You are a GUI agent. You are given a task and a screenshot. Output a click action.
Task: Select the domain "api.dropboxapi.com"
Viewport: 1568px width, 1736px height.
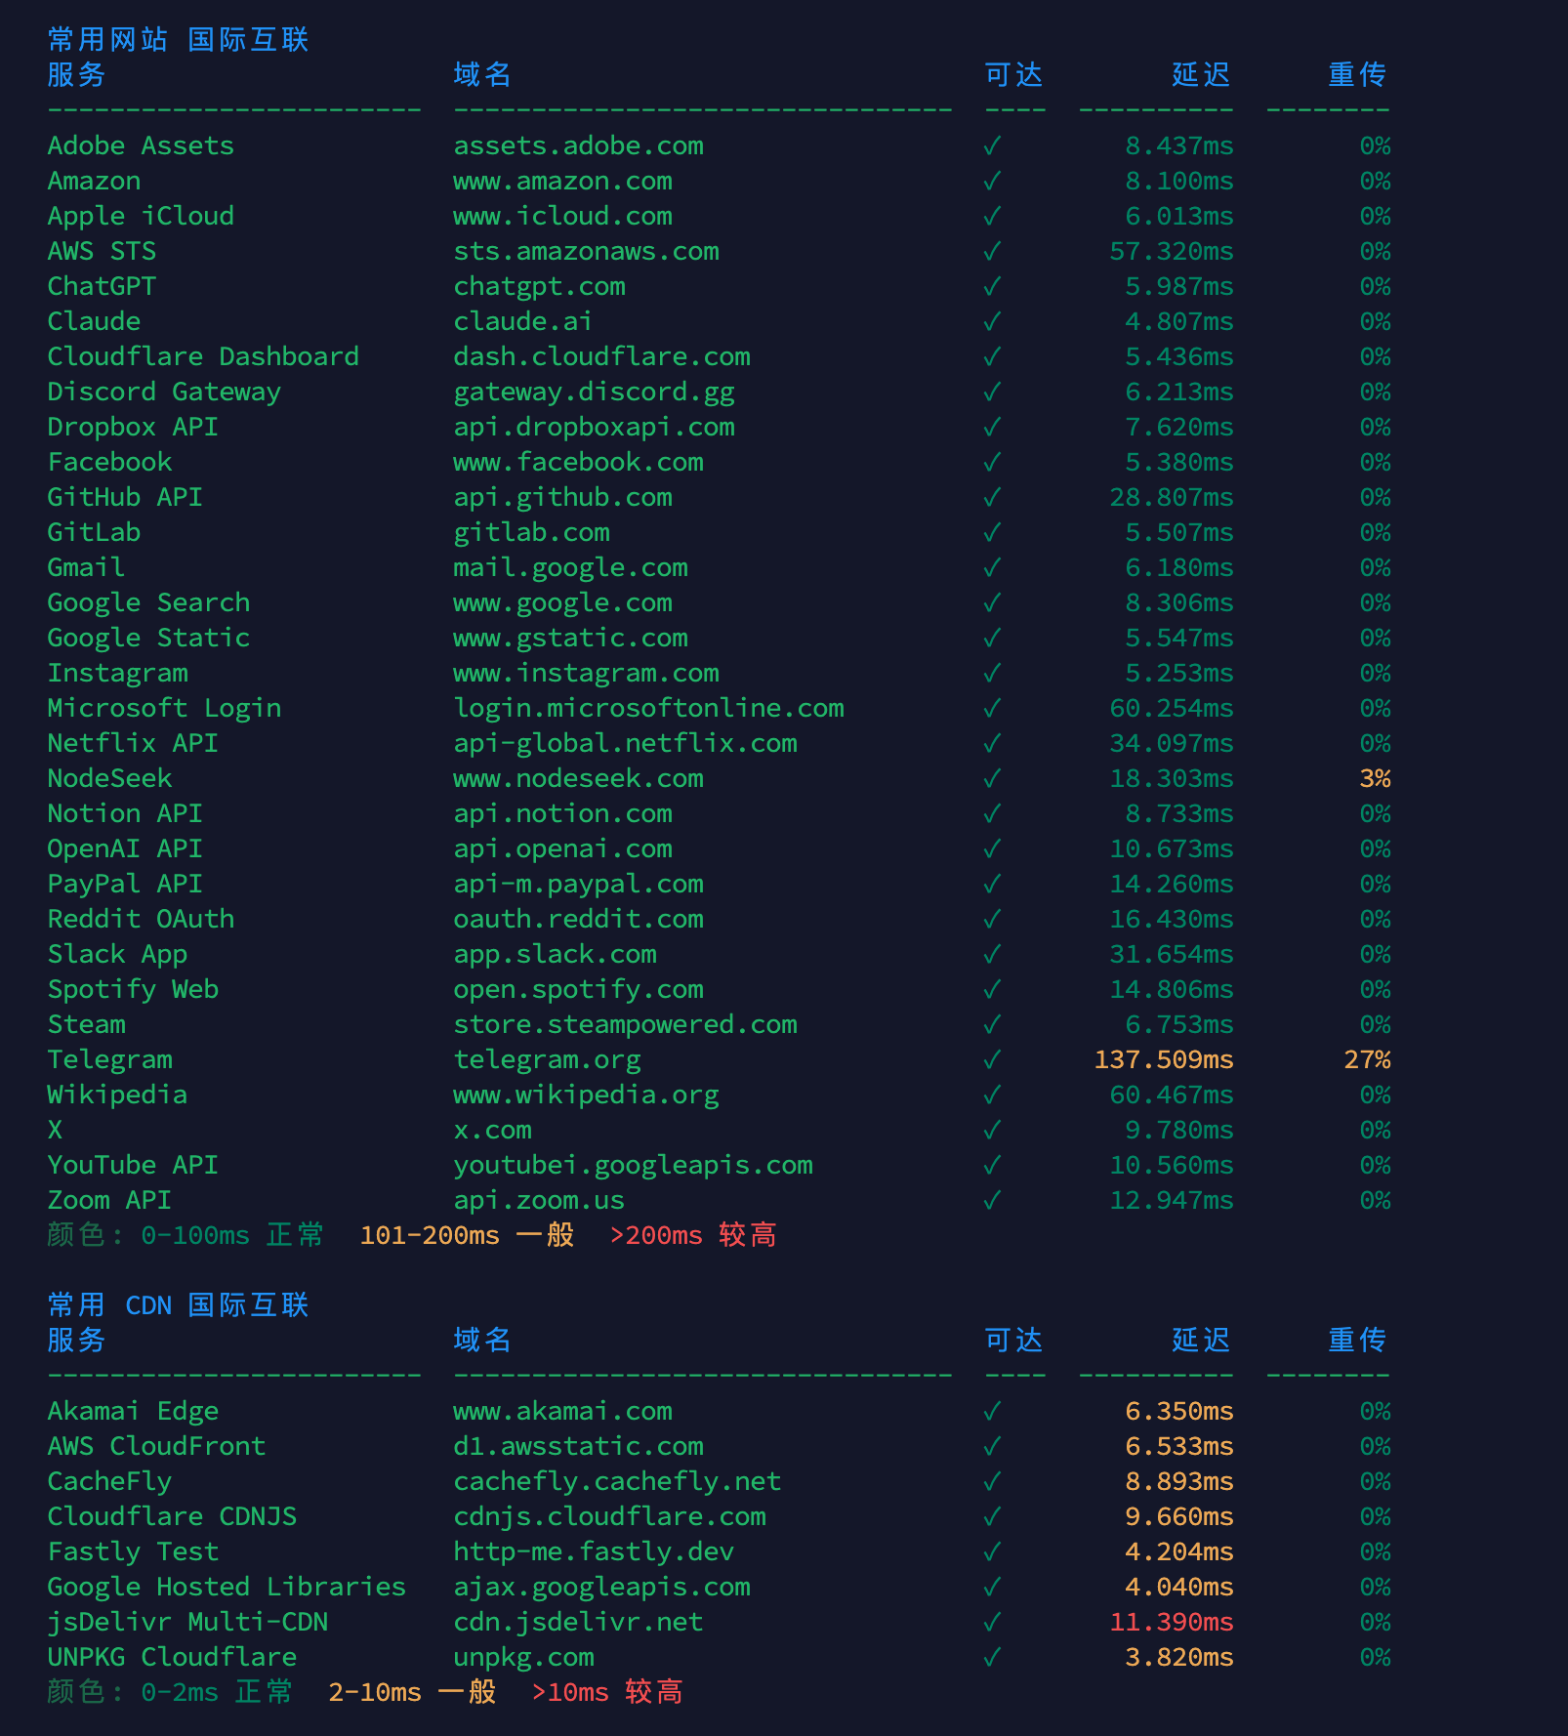tap(595, 427)
